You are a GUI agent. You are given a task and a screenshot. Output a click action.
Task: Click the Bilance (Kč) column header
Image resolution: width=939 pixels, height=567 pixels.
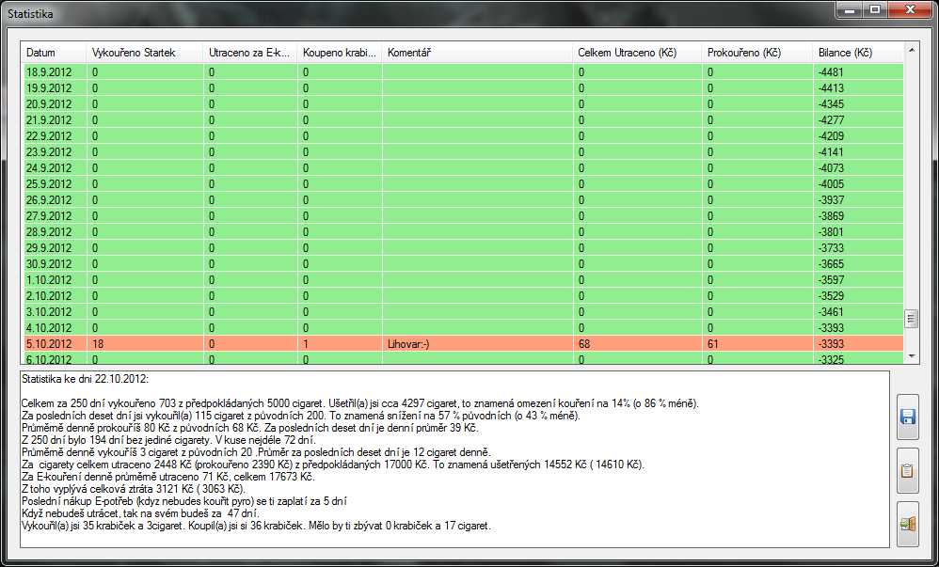857,53
